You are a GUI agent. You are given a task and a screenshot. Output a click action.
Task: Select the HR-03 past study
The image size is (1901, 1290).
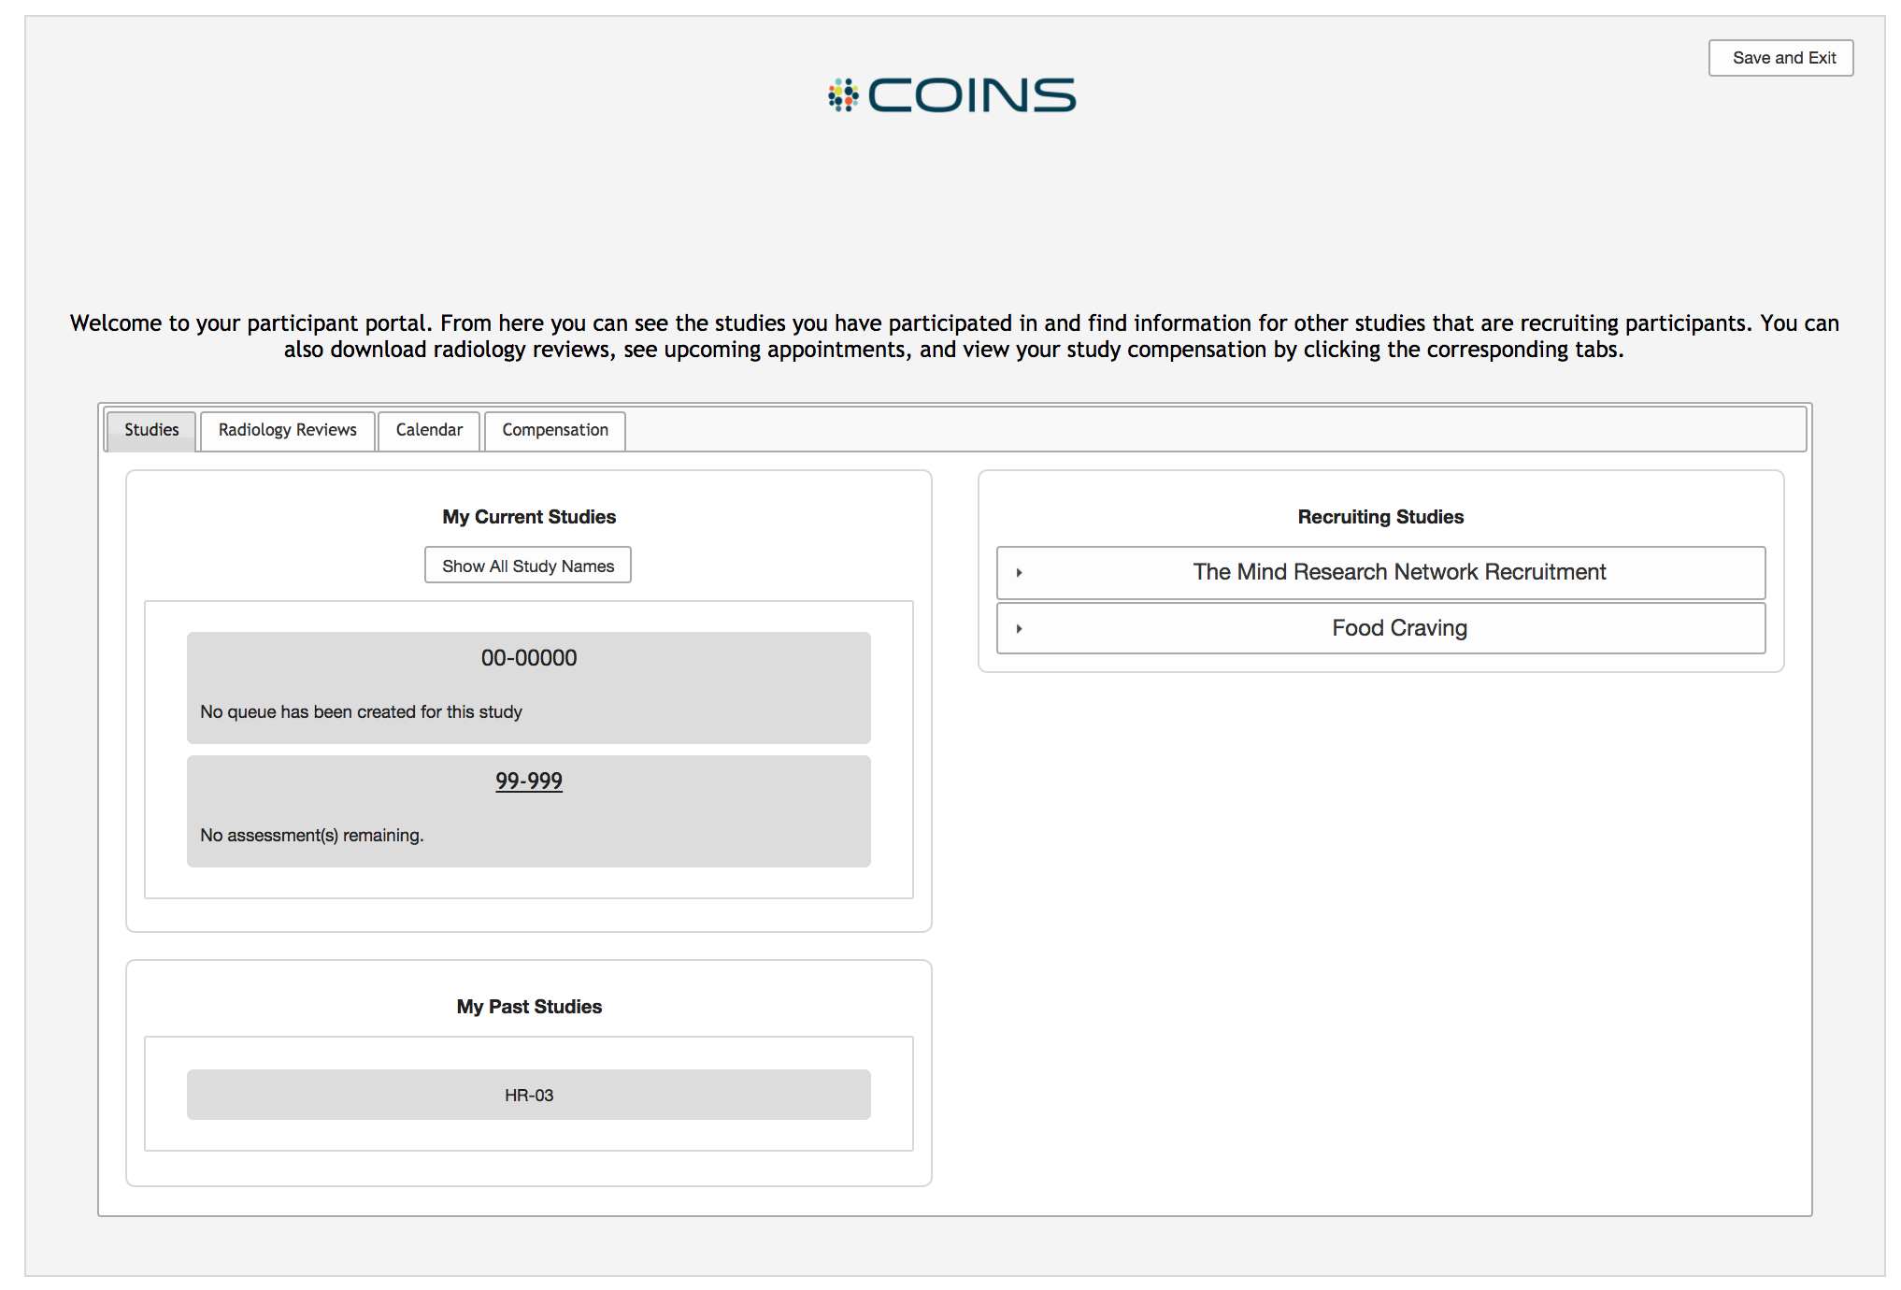529,1095
